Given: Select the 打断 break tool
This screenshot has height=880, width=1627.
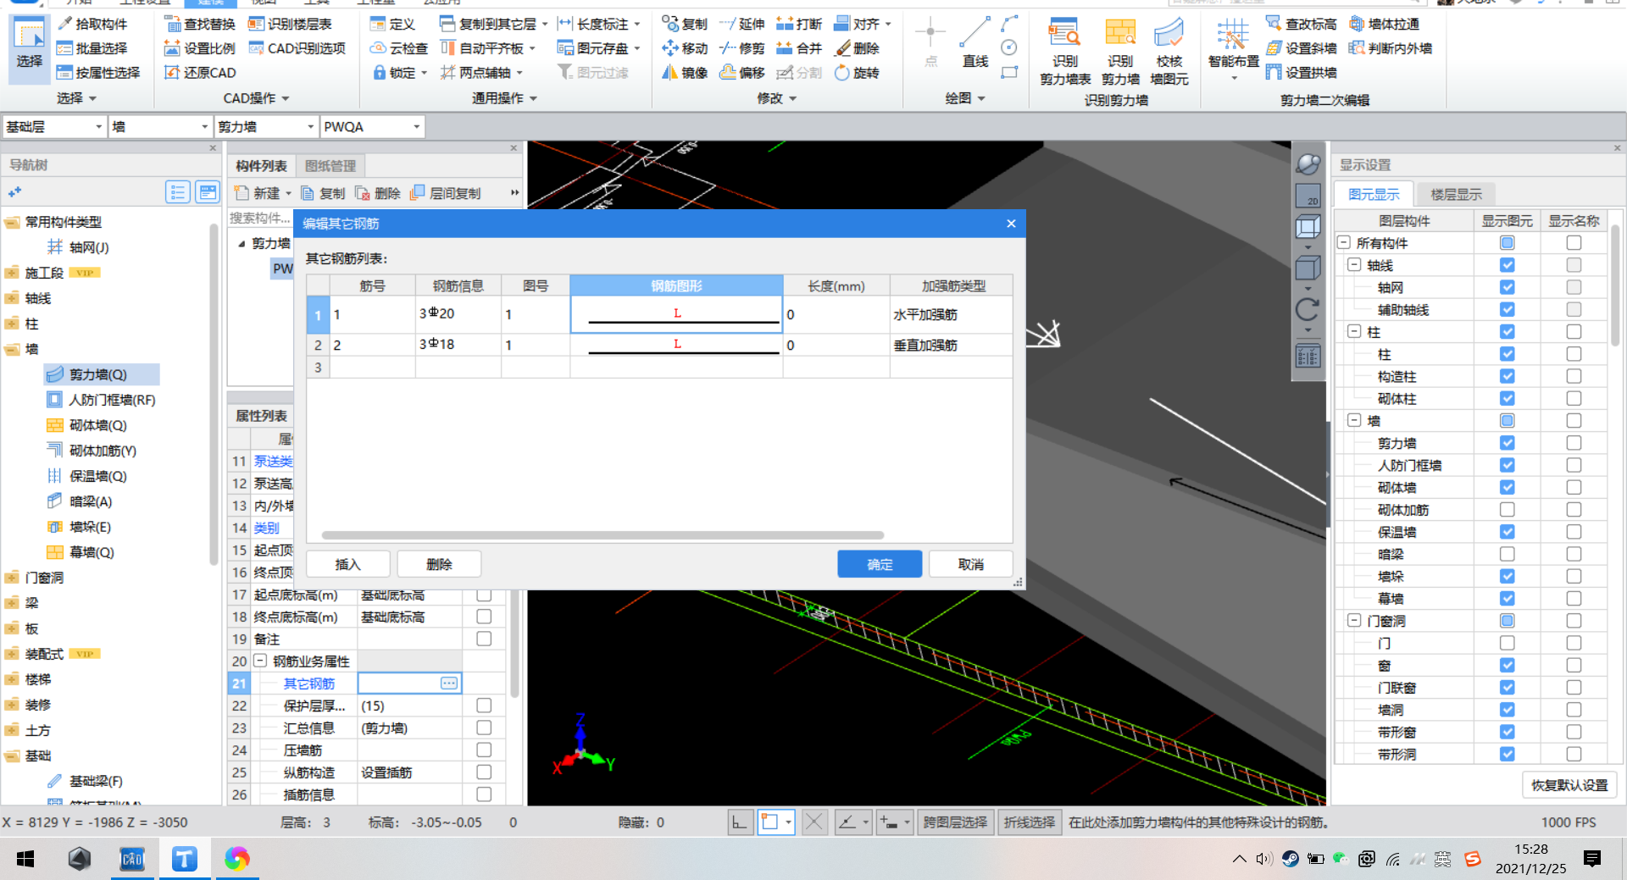Looking at the screenshot, I should [799, 24].
